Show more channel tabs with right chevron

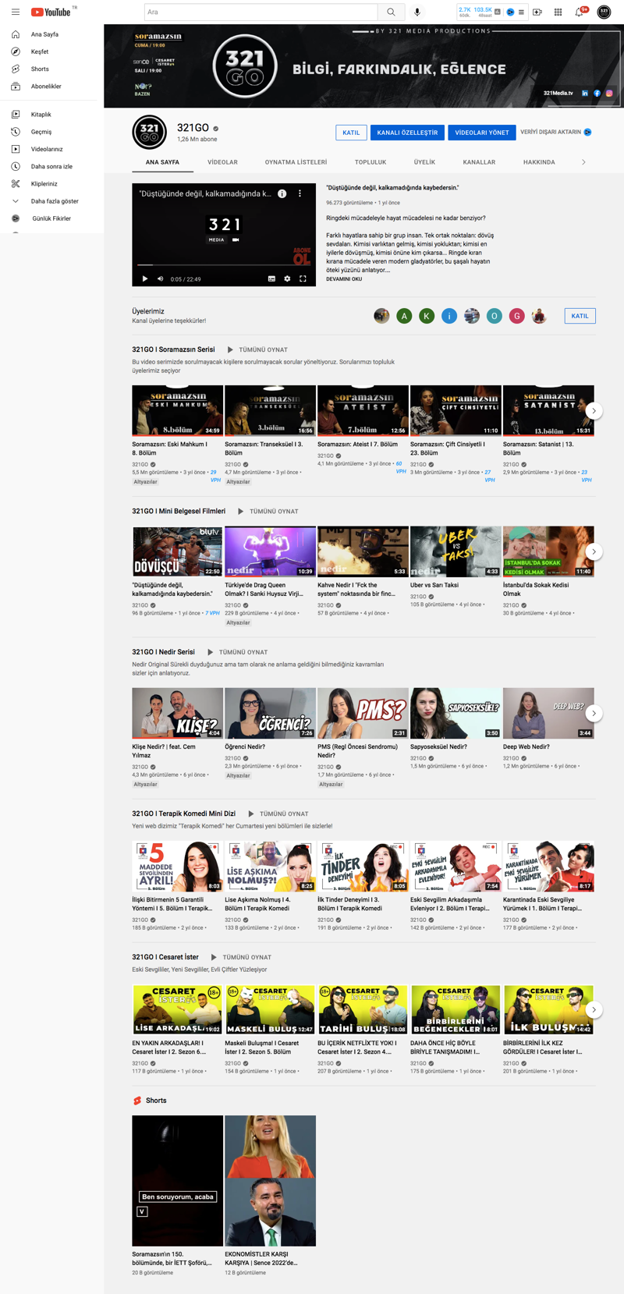(583, 162)
